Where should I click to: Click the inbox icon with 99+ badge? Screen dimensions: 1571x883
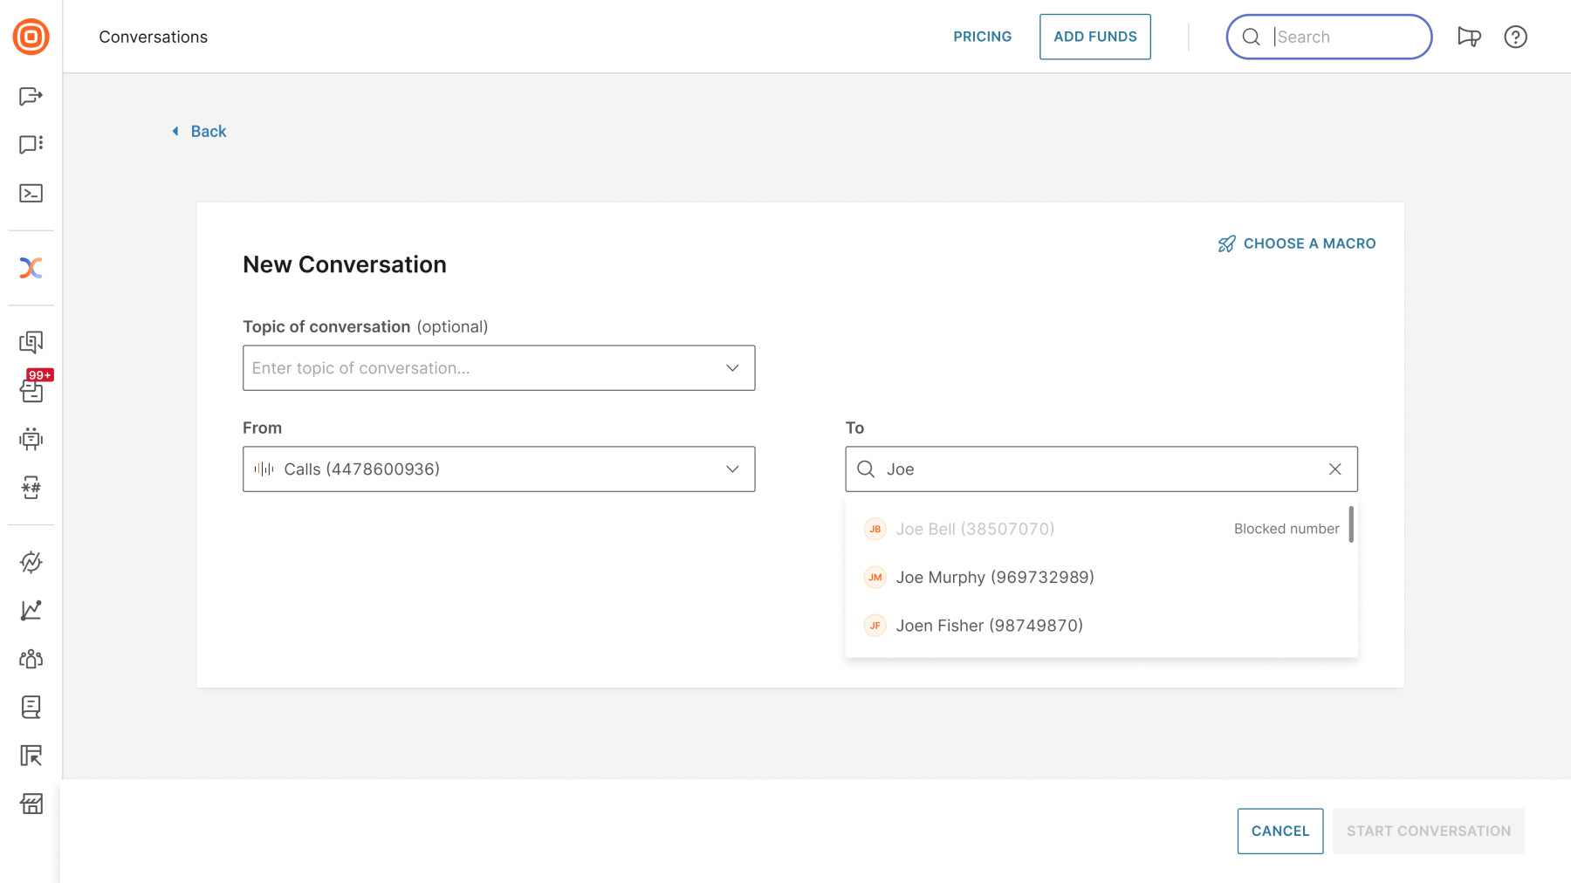[32, 389]
